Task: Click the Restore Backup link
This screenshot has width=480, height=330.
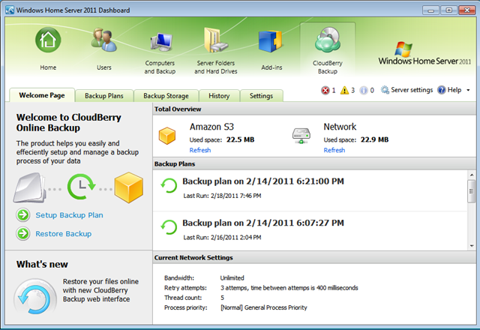Action: click(x=63, y=234)
